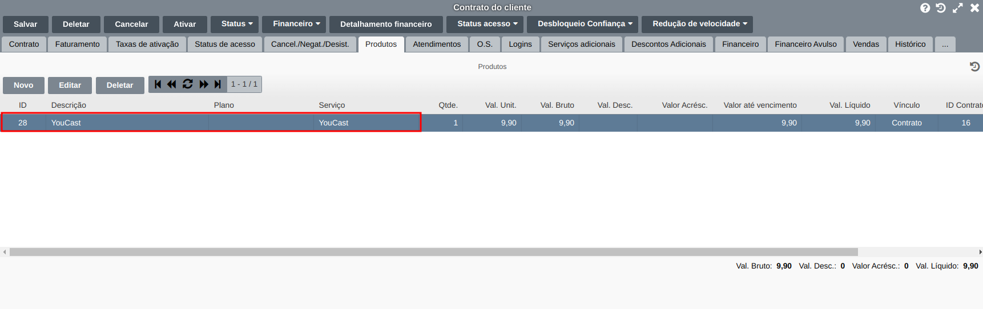Create a new product with Novo
This screenshot has width=983, height=309.
point(23,85)
